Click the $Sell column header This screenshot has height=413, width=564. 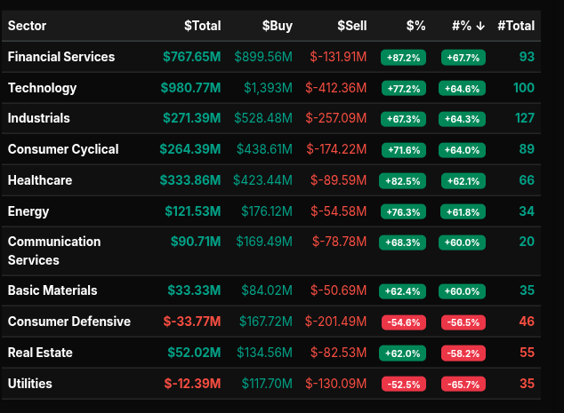click(x=351, y=26)
